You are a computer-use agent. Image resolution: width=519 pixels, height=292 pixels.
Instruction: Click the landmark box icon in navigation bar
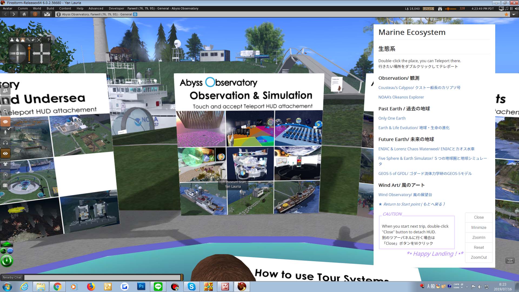(47, 14)
